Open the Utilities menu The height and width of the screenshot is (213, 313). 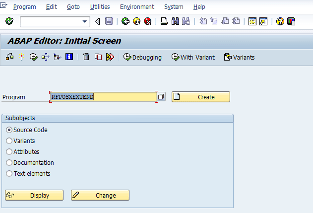pos(100,7)
